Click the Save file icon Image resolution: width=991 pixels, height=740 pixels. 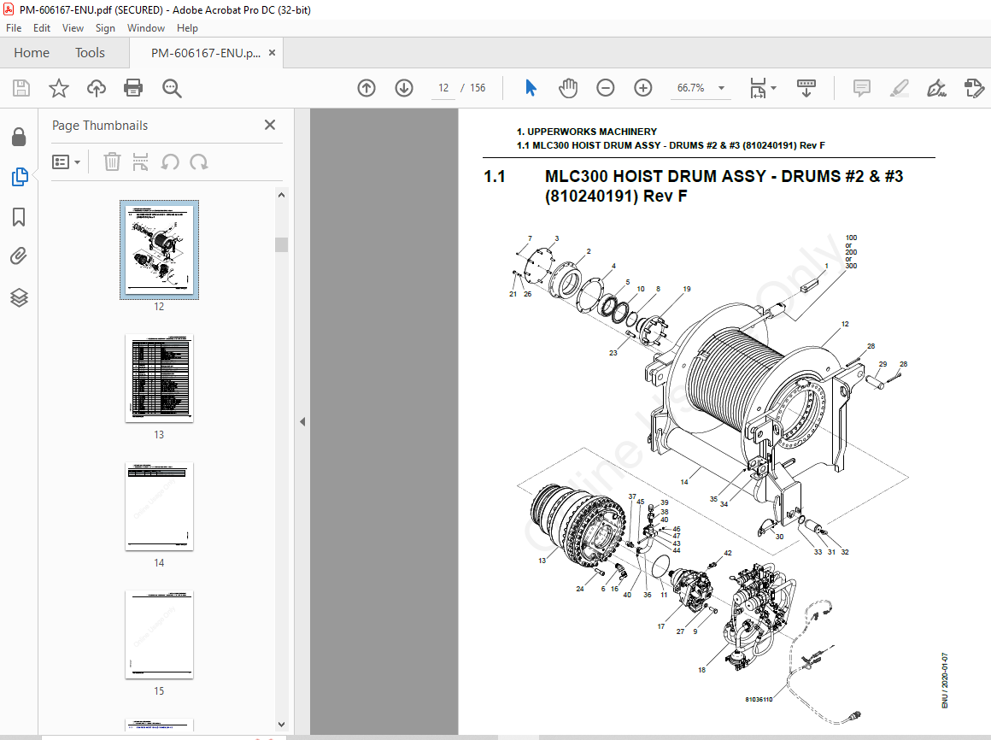click(x=21, y=88)
